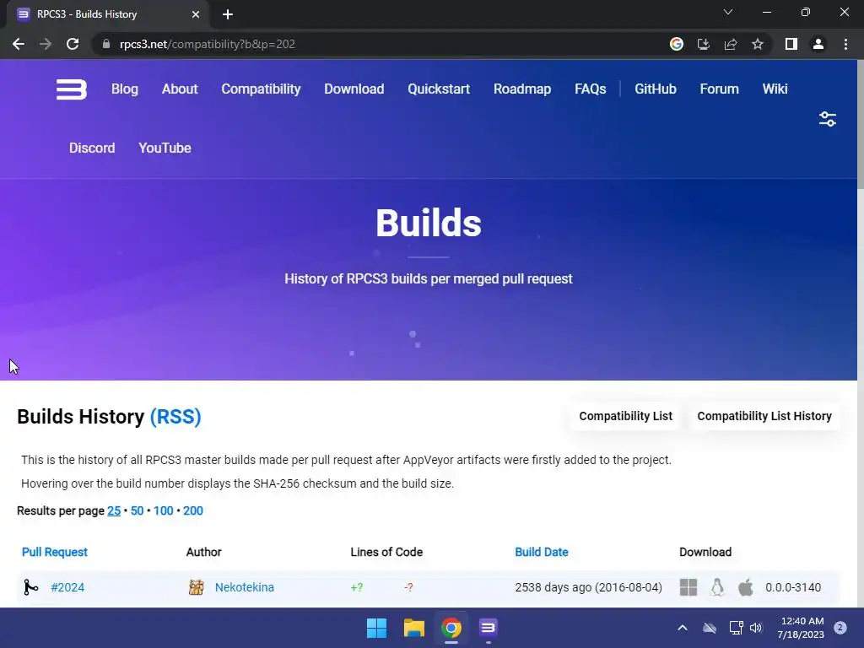Set results per page to 200
Screen dimensions: 864x648
pyautogui.click(x=193, y=510)
